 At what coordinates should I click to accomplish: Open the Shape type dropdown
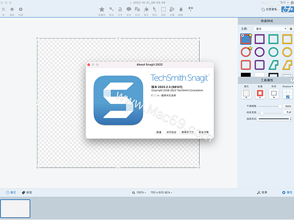[274, 94]
